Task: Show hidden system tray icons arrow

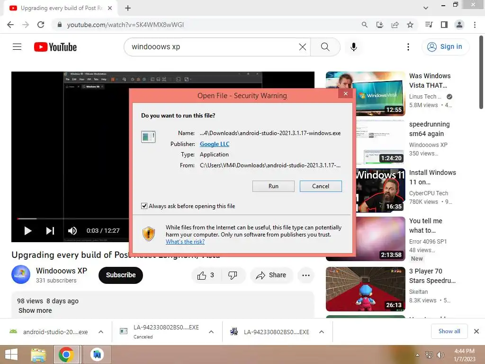Action: [x=417, y=355]
